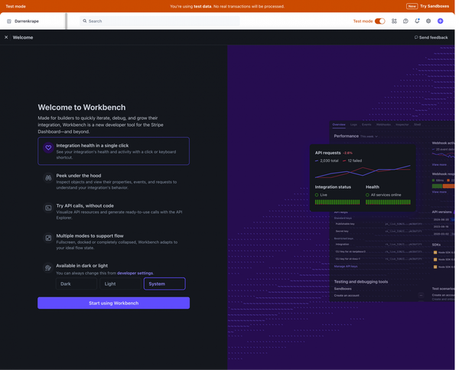The image size is (459, 370).
Task: Click the expand icon for Multiple modes
Action: [48, 238]
